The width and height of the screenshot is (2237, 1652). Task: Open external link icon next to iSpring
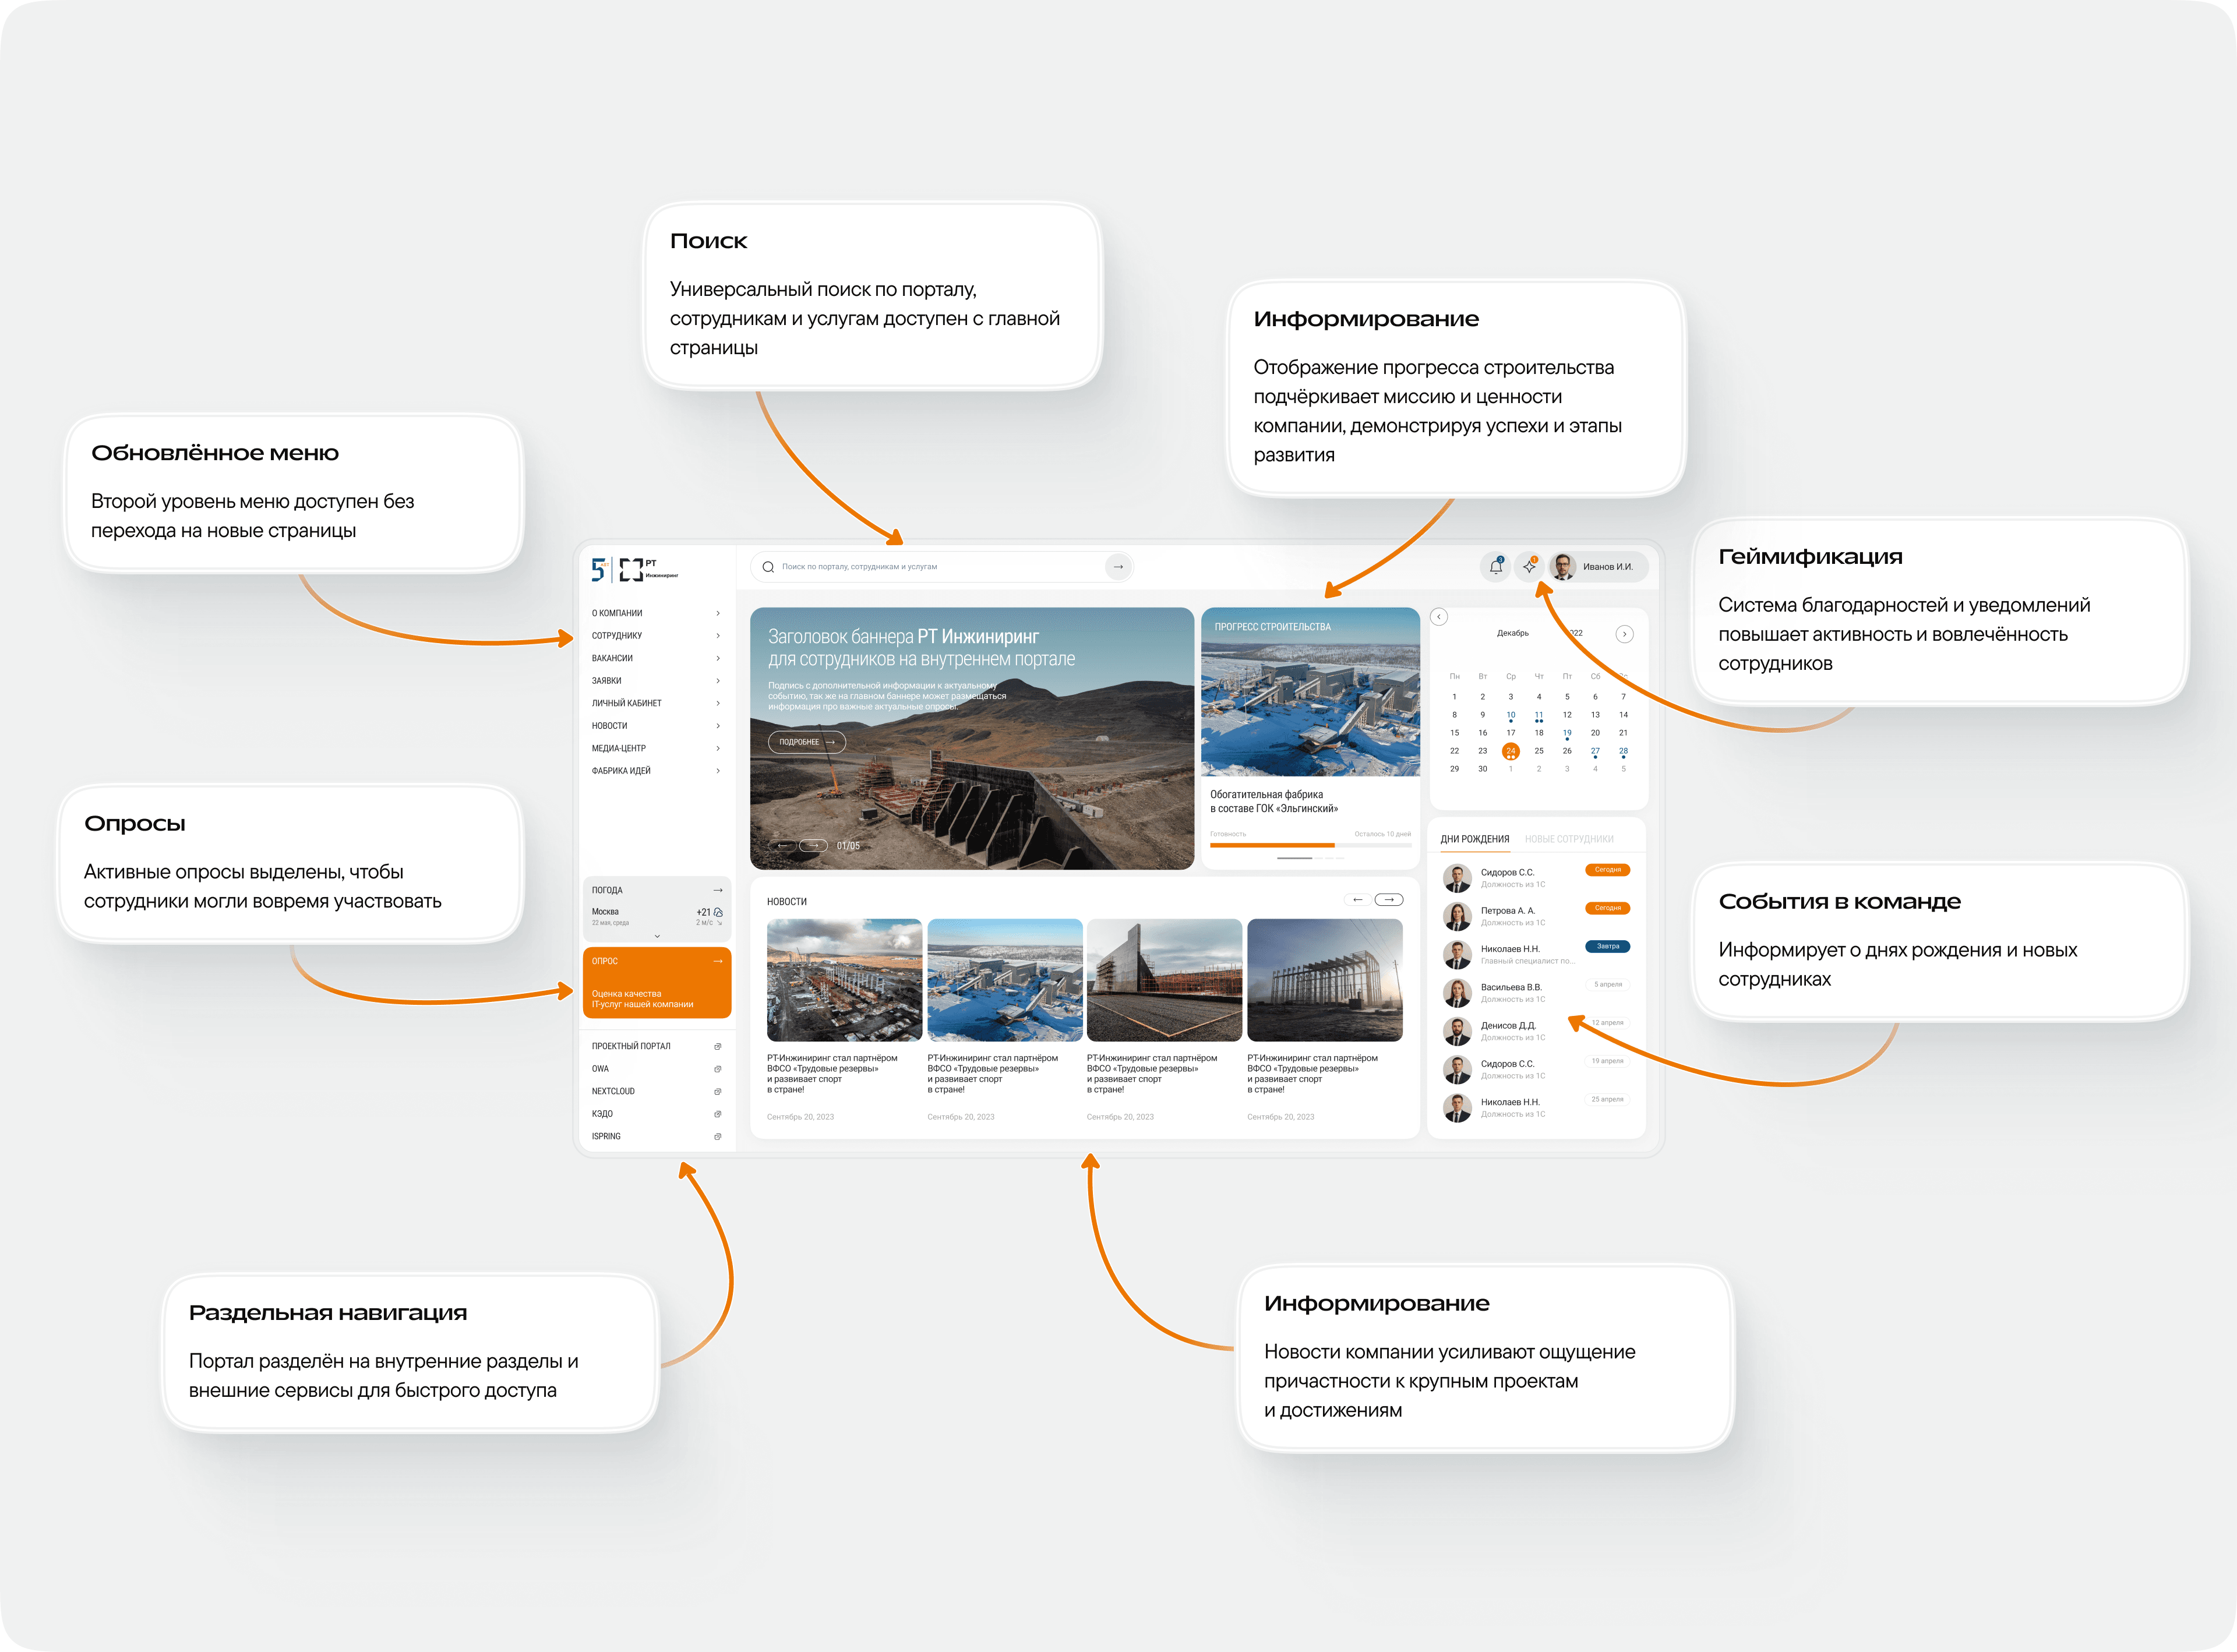(x=717, y=1136)
